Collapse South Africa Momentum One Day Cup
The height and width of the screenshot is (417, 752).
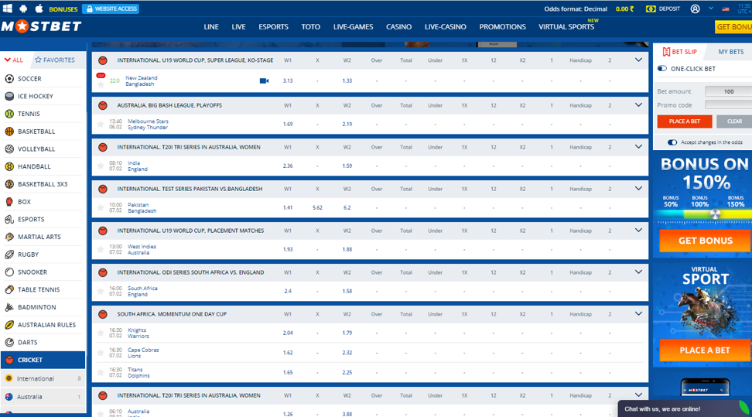point(638,313)
